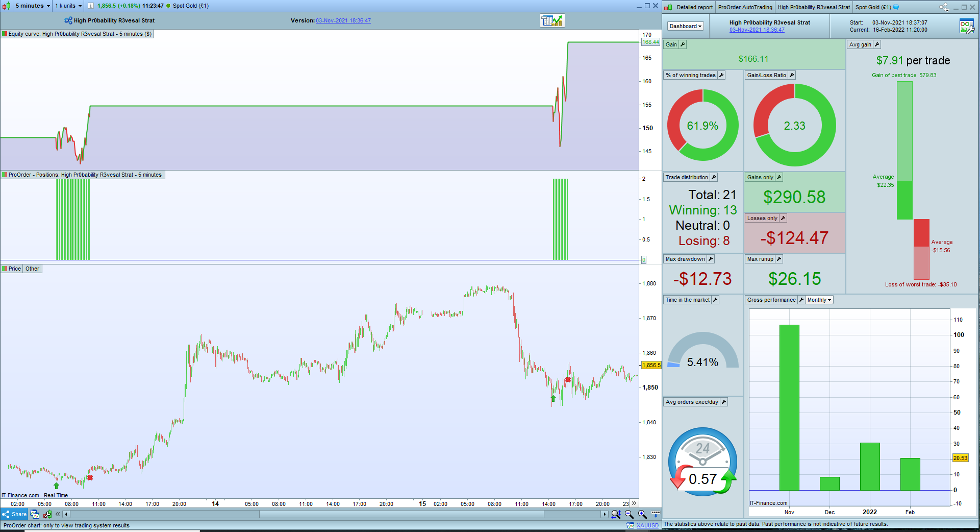Click the 0.57 orders per day gauge
980x532 pixels.
pos(702,462)
